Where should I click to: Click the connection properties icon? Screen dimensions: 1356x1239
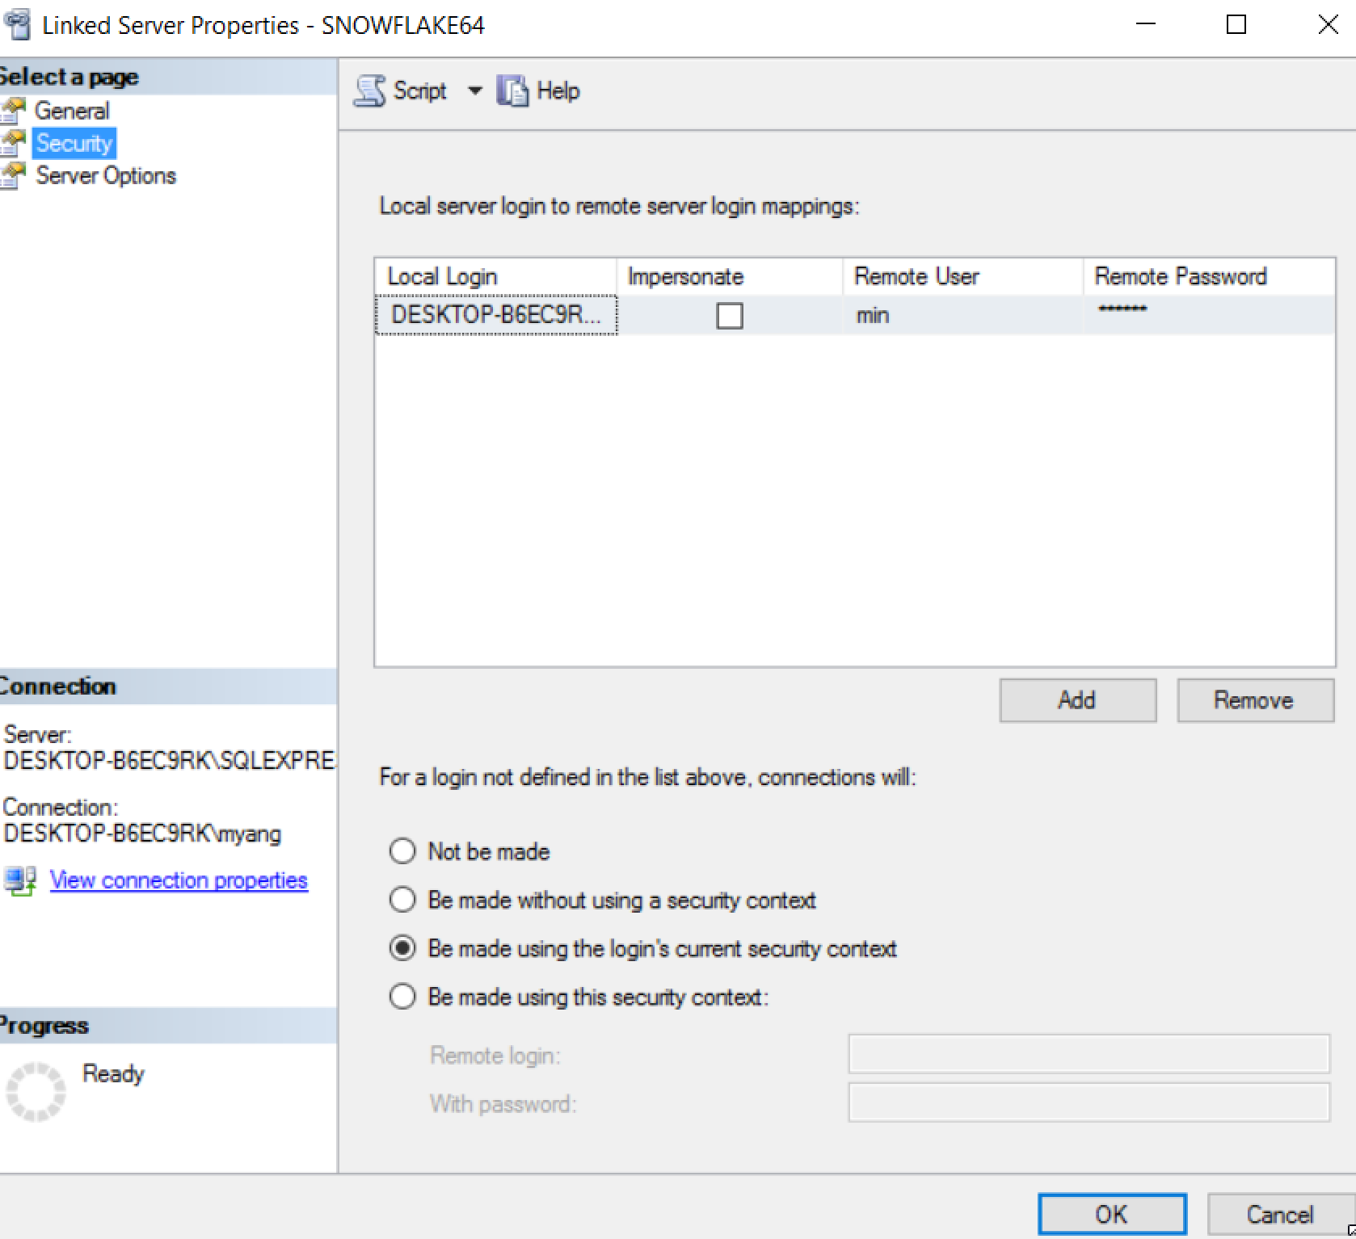pos(19,880)
